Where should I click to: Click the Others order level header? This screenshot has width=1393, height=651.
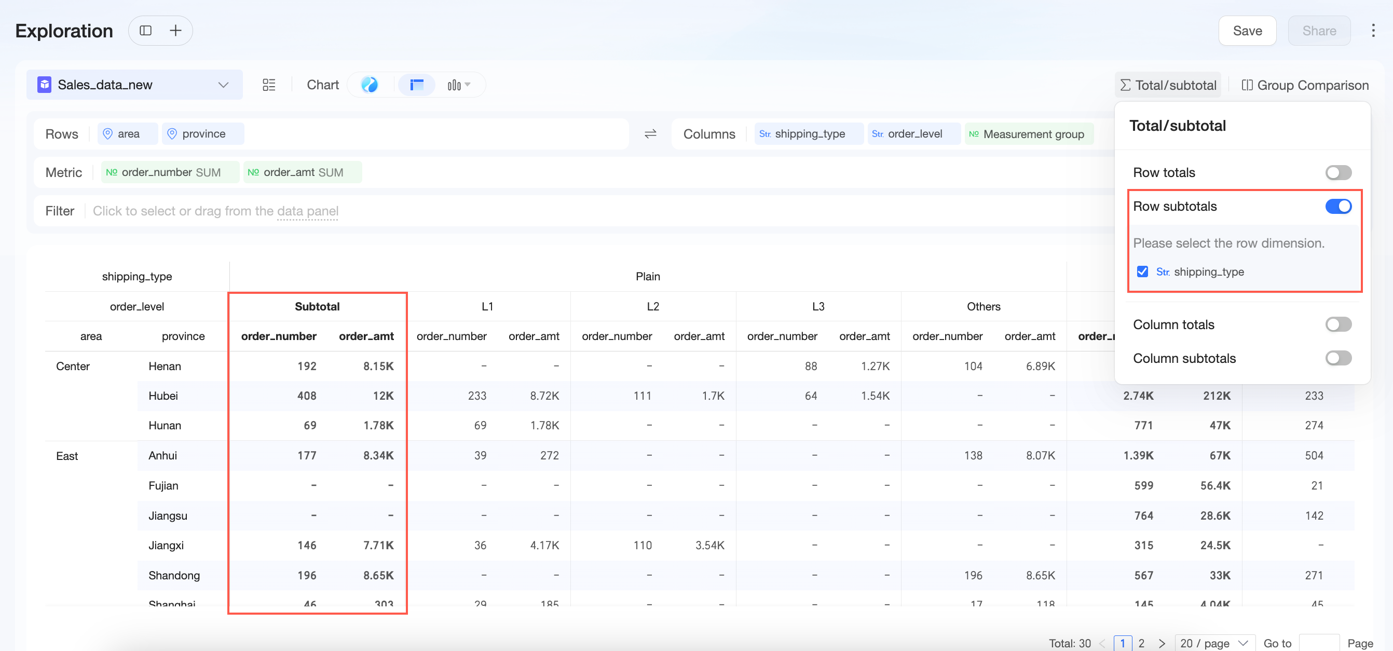(984, 307)
